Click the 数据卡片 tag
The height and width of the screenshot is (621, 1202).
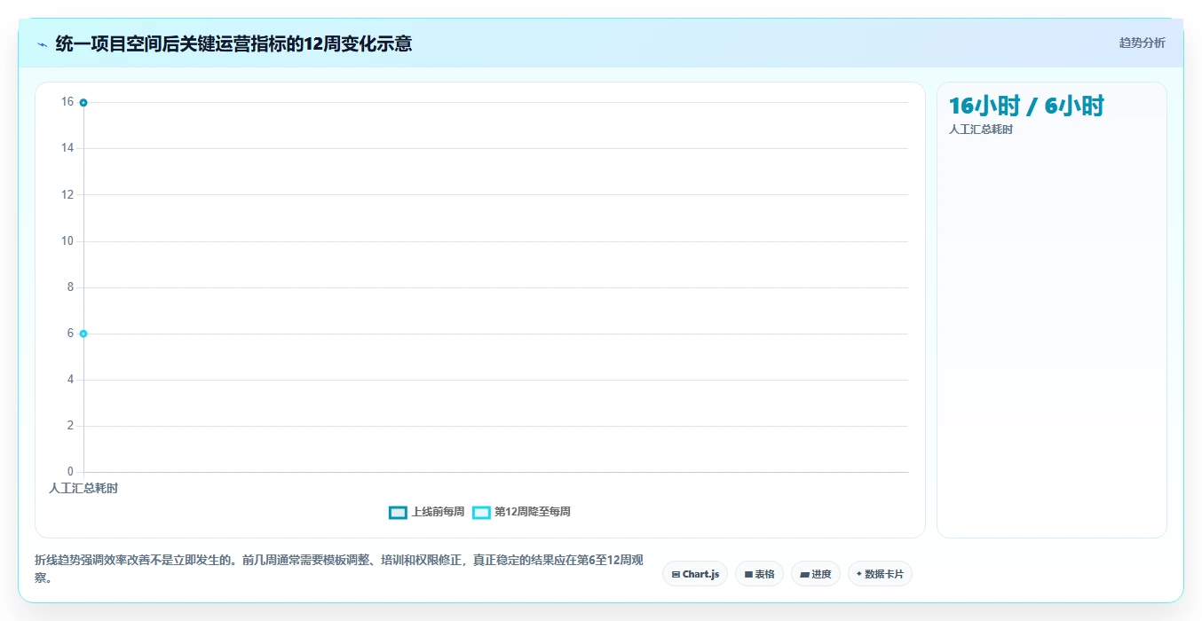click(x=880, y=574)
